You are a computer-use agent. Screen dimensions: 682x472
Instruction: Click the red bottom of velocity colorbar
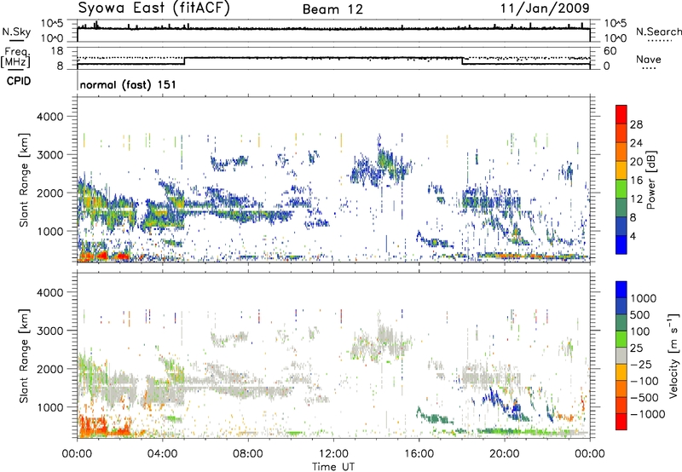coord(621,422)
